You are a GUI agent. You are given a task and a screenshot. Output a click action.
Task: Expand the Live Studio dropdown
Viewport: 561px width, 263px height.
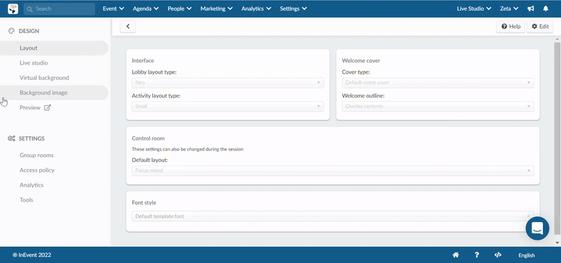tap(474, 8)
